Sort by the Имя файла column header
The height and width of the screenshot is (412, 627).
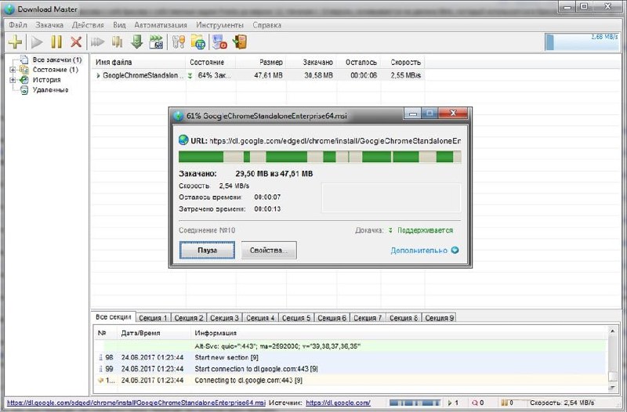(x=139, y=63)
